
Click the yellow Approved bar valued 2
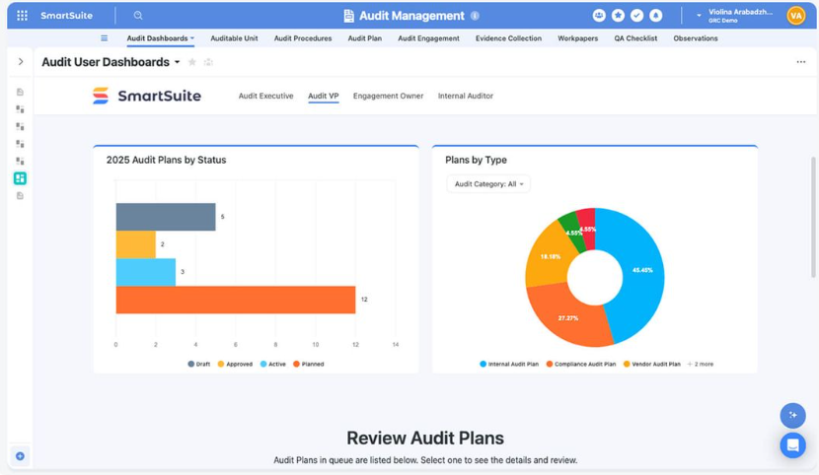point(136,244)
